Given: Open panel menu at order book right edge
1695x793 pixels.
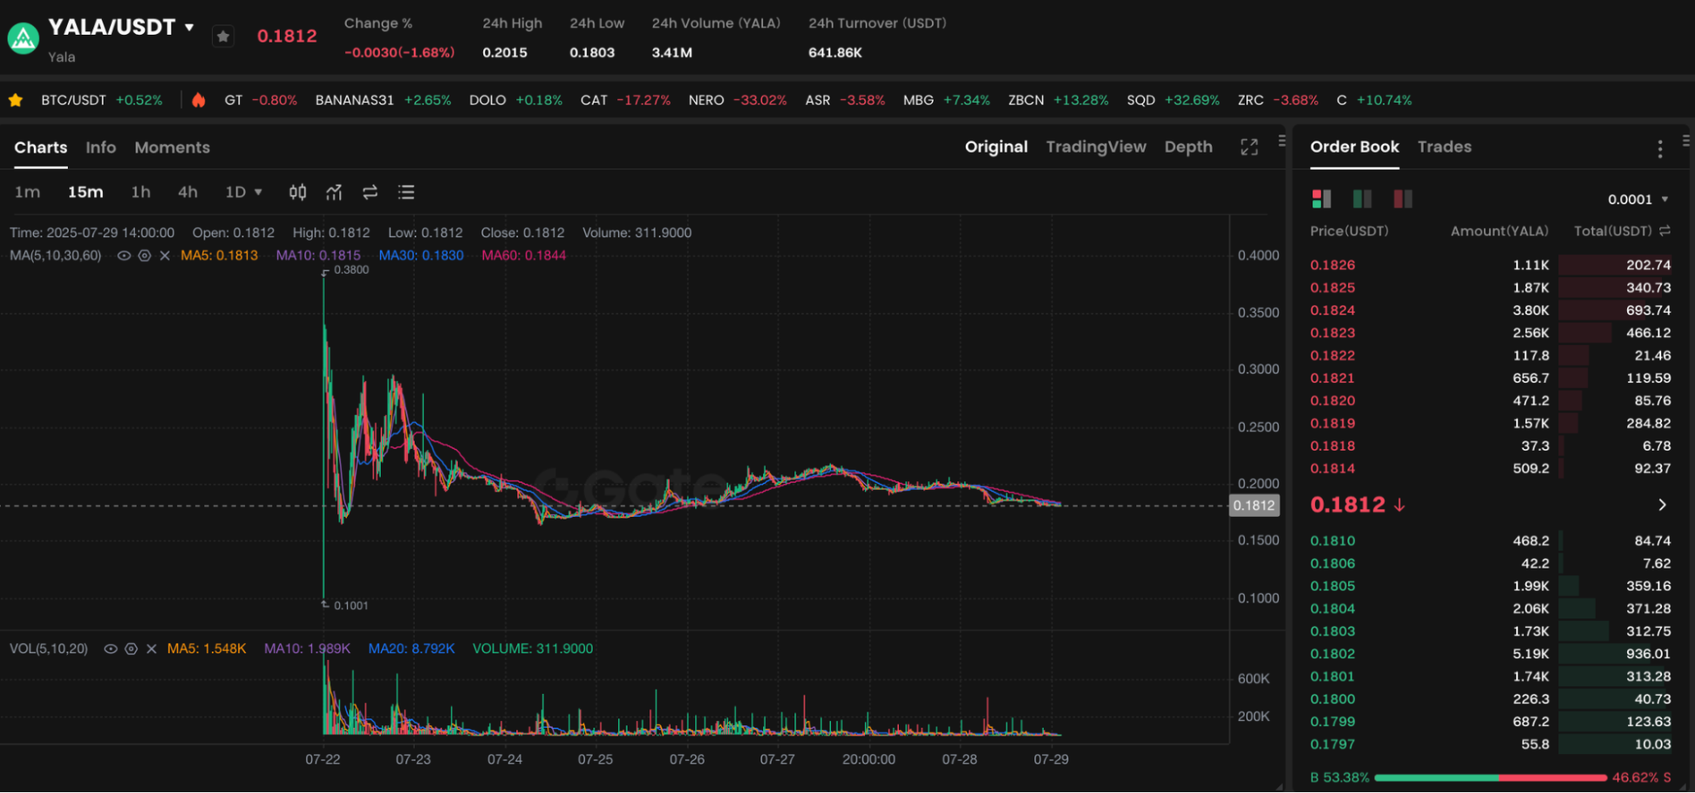Looking at the screenshot, I should (x=1686, y=141).
